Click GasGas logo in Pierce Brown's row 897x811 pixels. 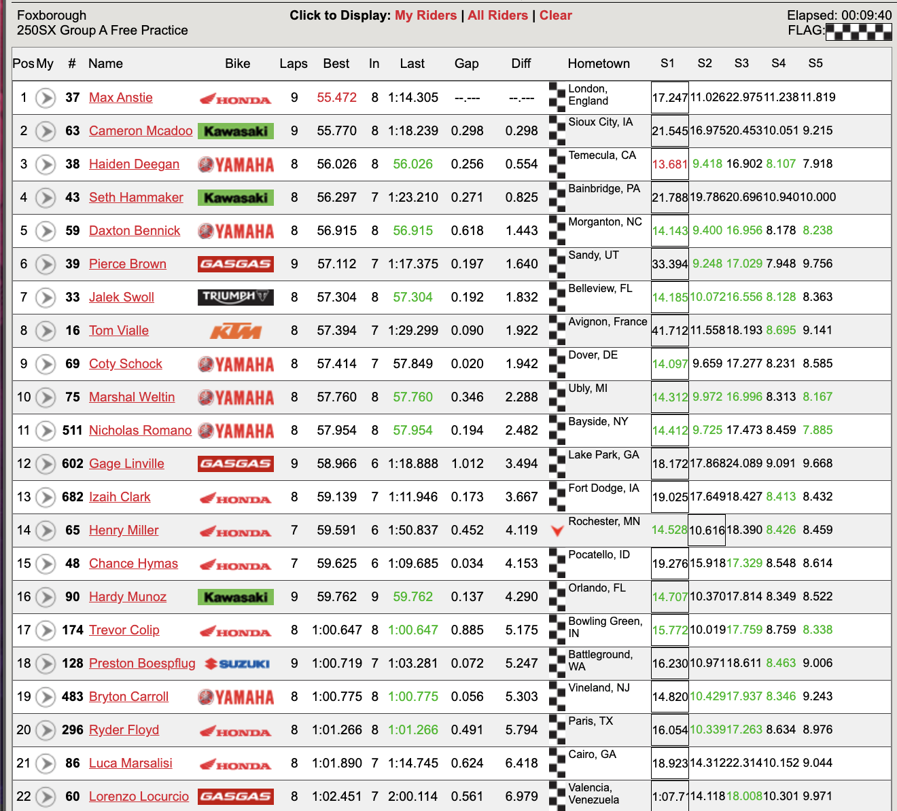[x=235, y=264]
